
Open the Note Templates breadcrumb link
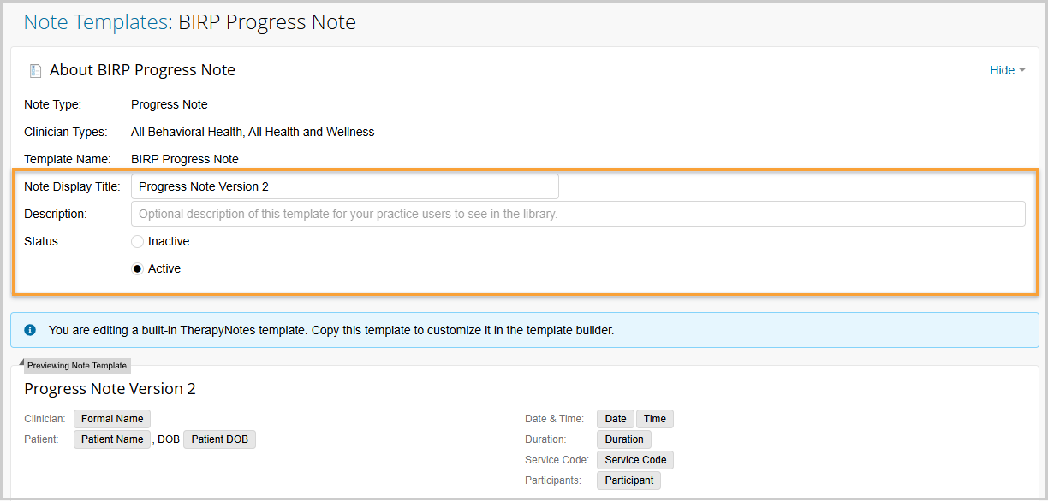coord(96,22)
